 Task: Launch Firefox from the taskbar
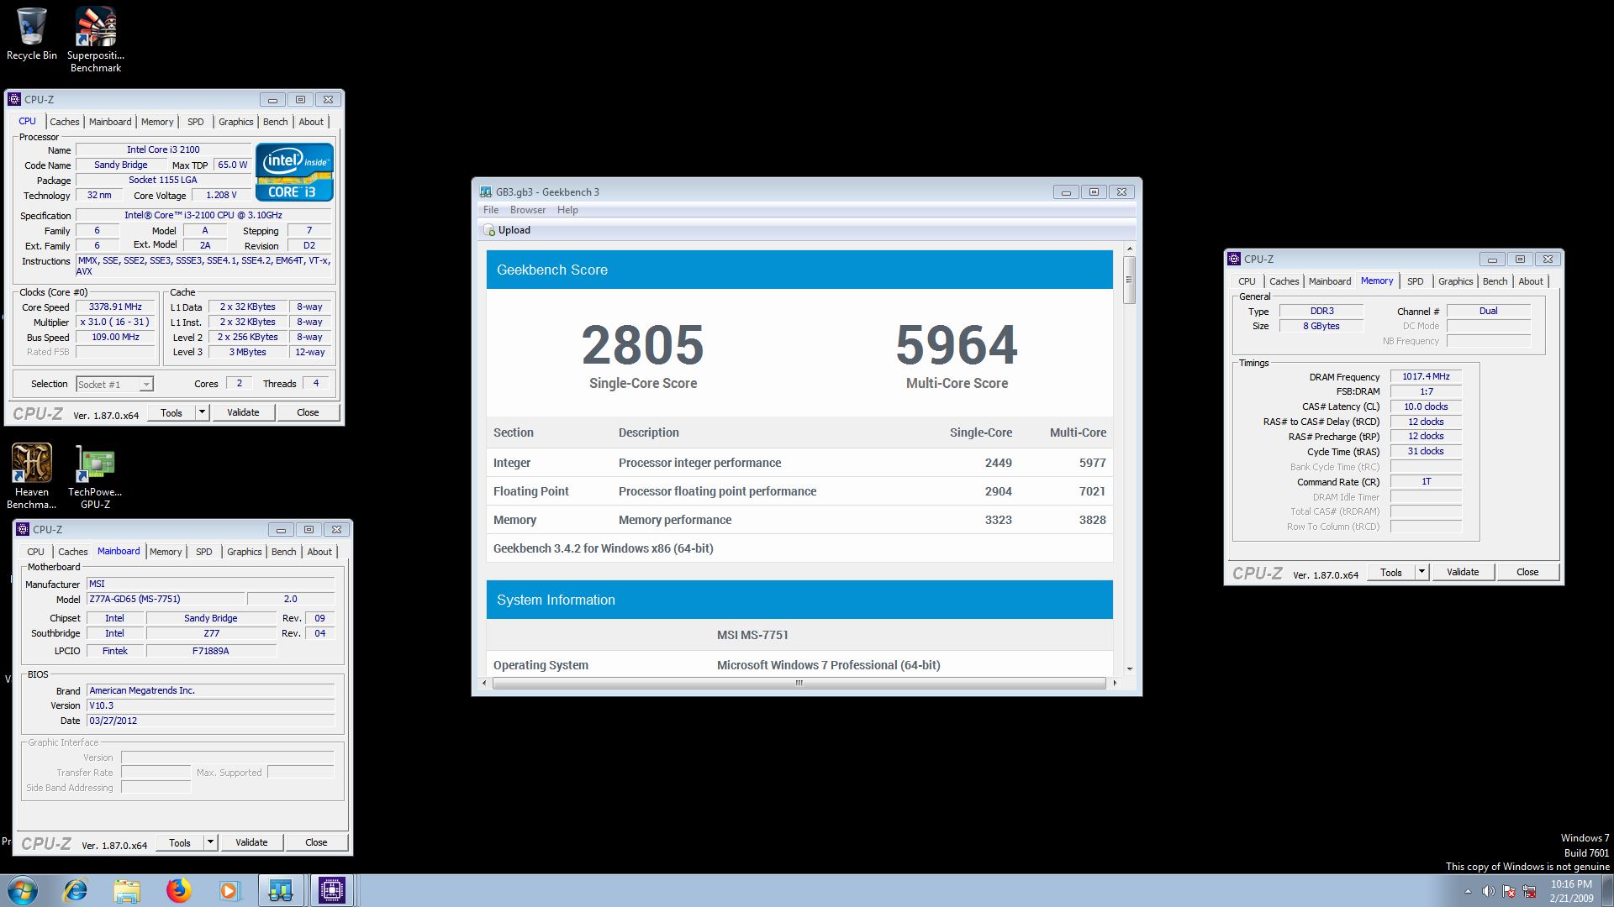click(x=178, y=890)
